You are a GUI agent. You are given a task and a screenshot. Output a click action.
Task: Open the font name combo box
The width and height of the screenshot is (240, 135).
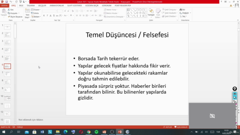50,11
